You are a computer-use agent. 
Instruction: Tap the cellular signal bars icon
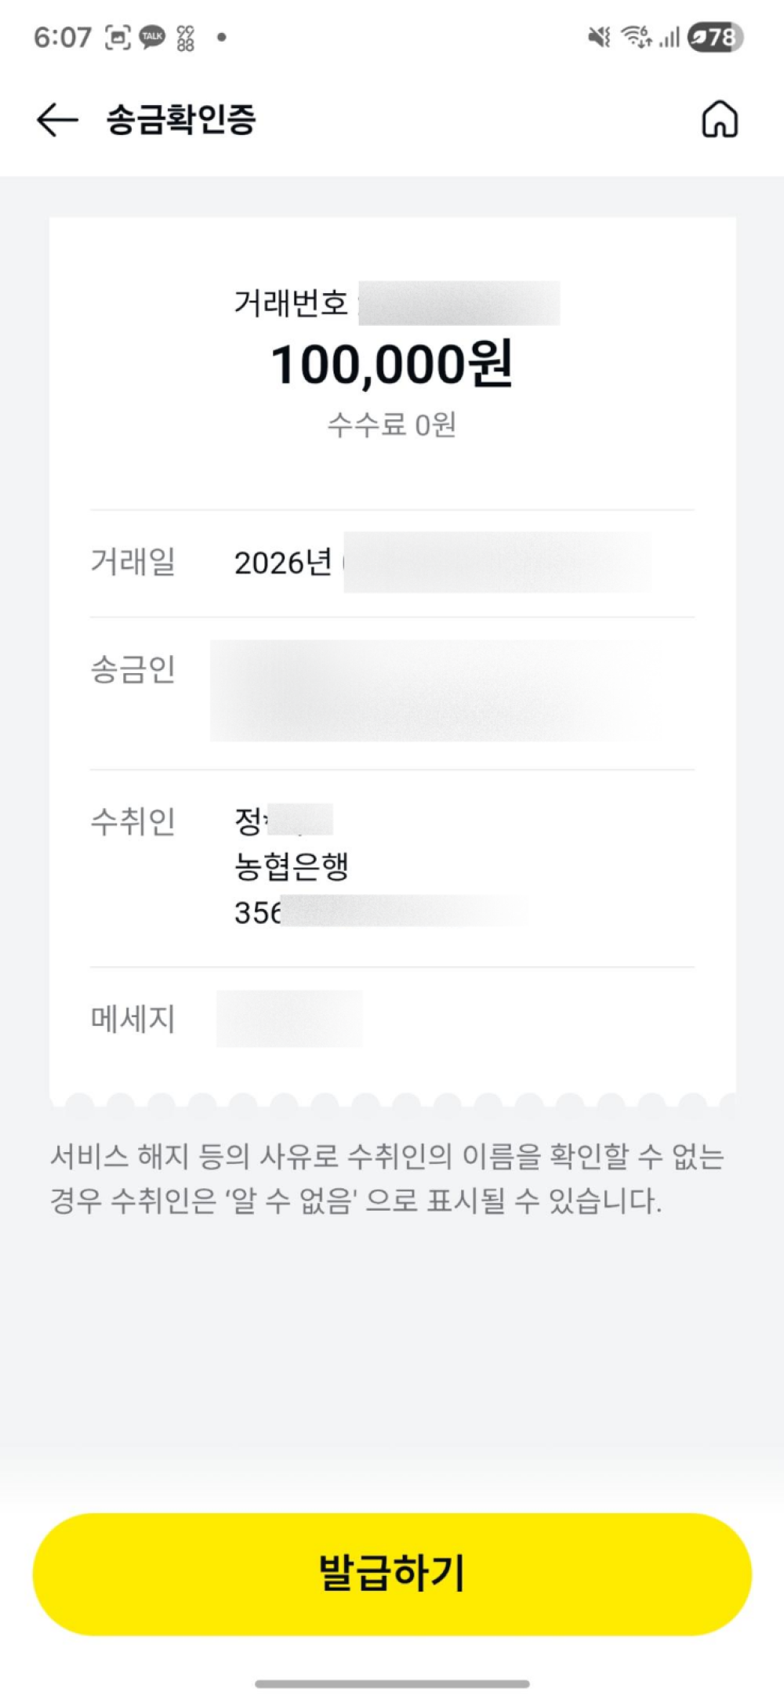669,37
